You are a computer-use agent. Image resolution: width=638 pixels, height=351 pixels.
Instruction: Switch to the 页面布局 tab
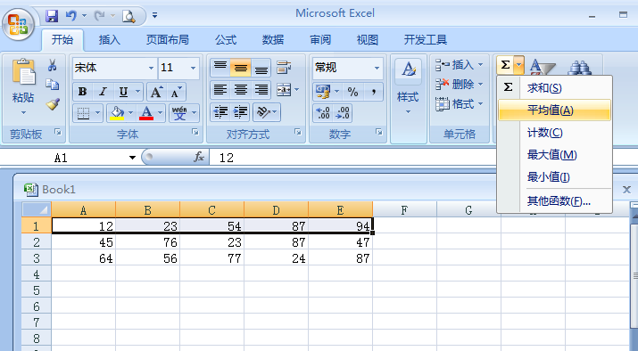[x=167, y=40]
